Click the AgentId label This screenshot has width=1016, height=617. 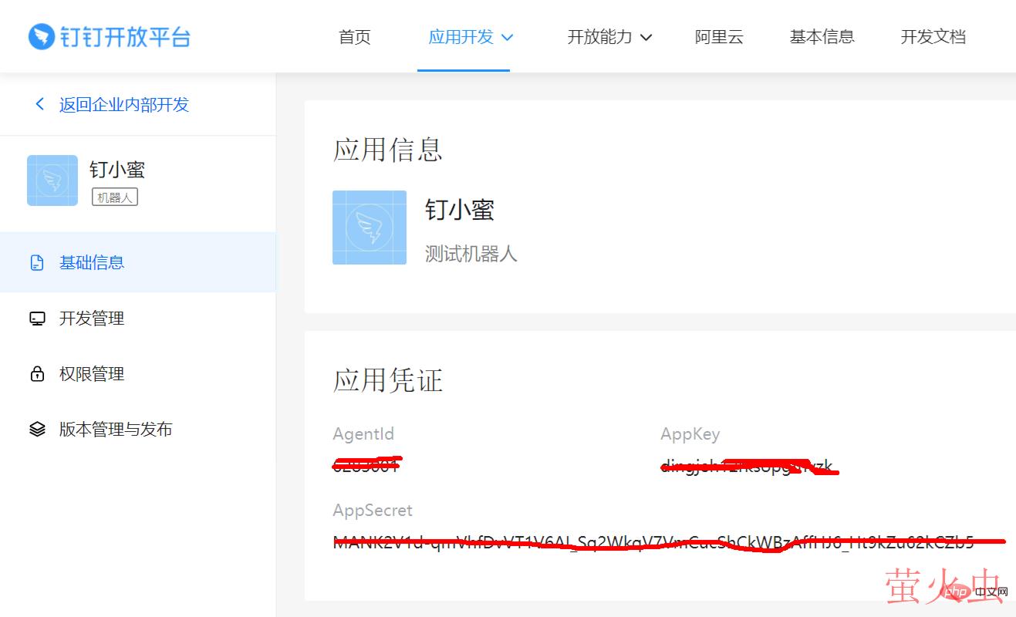[363, 434]
